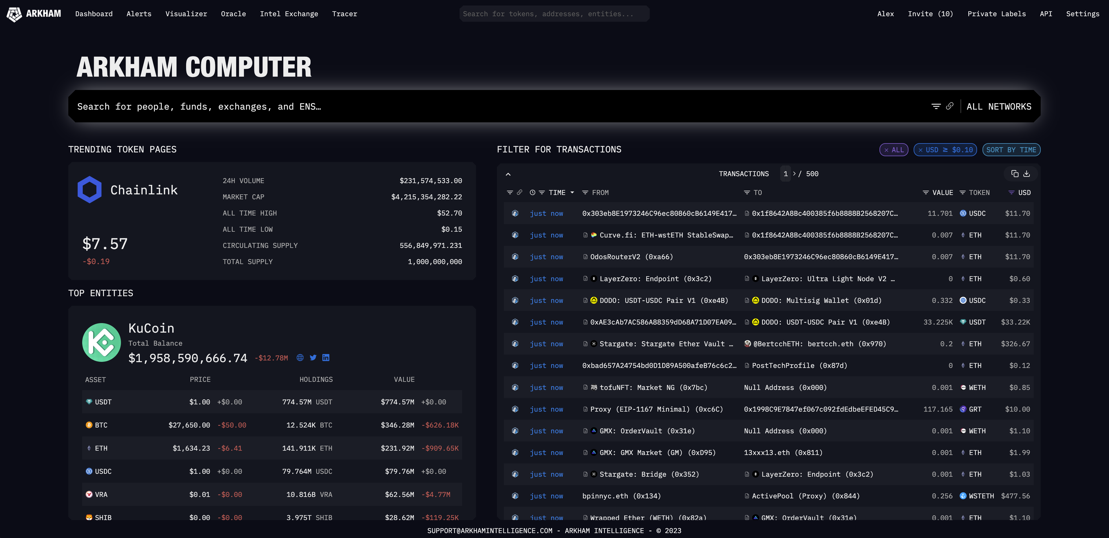
Task: Click the Chainlink token name
Action: click(x=144, y=190)
